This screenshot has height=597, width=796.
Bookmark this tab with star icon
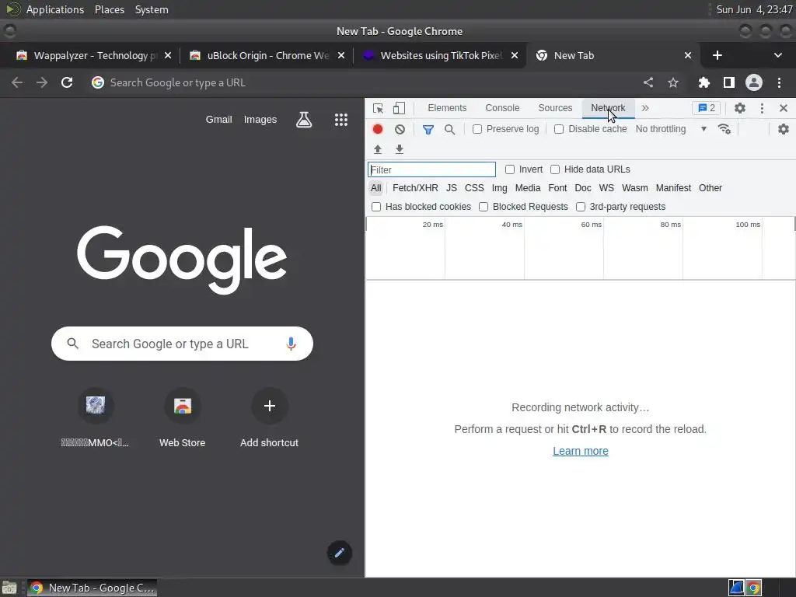[673, 82]
